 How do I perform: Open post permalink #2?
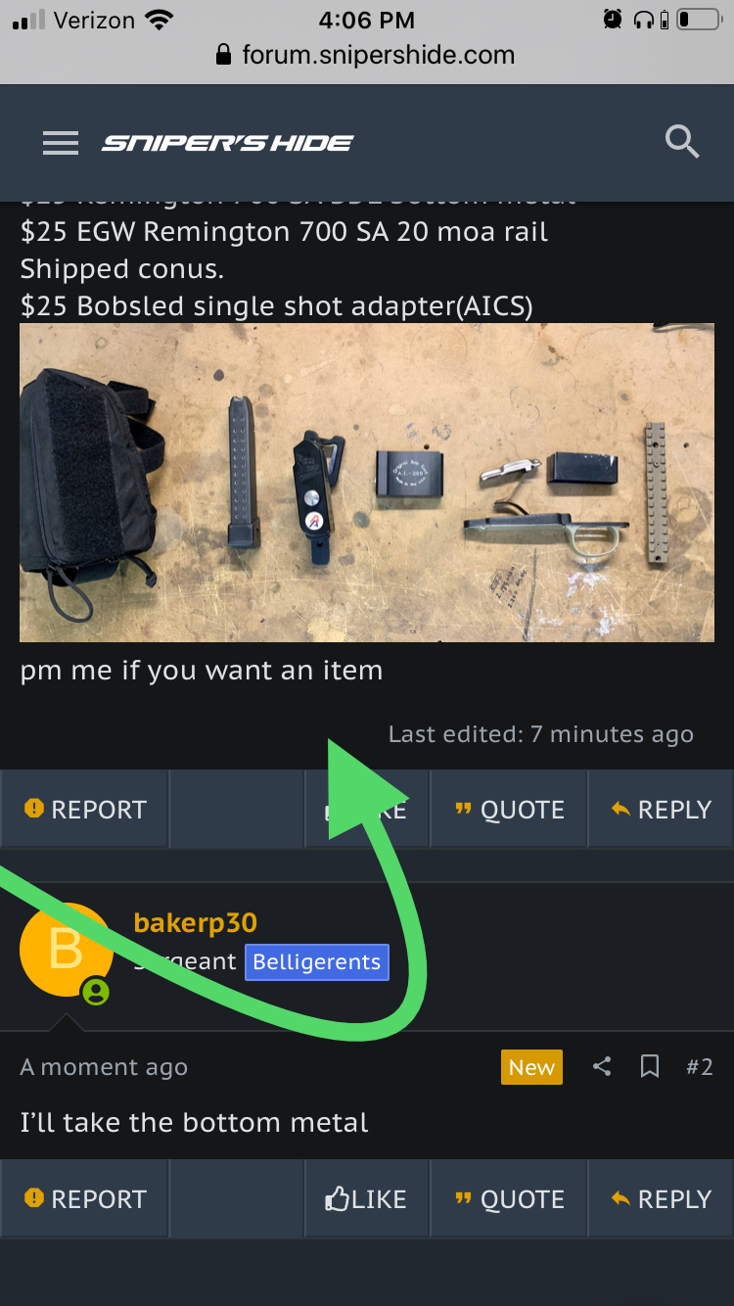point(699,1067)
